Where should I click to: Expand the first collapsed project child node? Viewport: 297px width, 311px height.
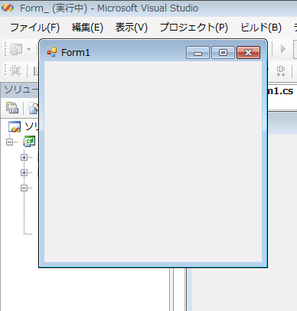24,157
